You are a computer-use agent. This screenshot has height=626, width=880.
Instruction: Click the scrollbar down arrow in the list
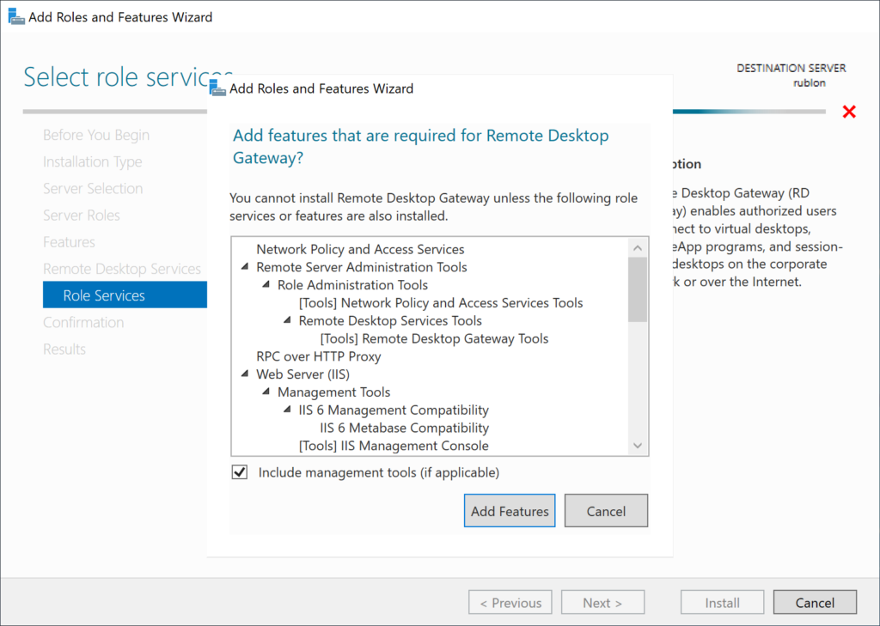pos(638,447)
